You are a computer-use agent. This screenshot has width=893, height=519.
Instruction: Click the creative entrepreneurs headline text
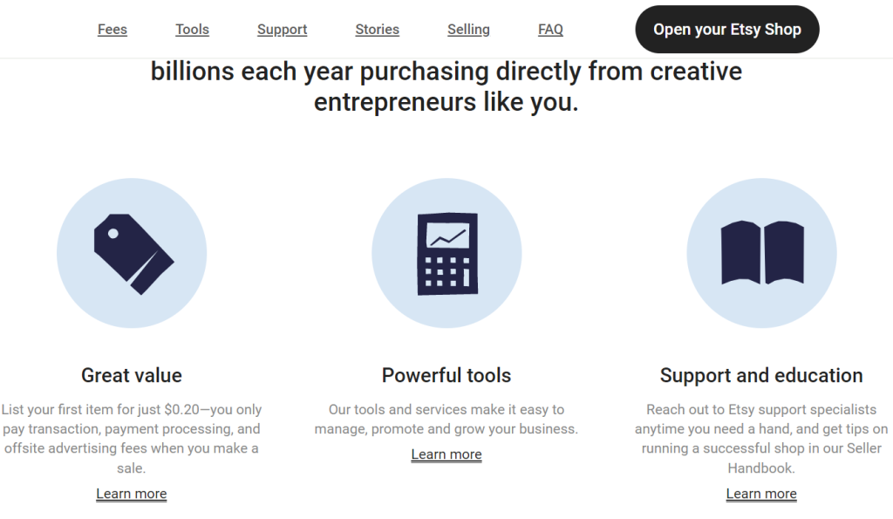[446, 86]
